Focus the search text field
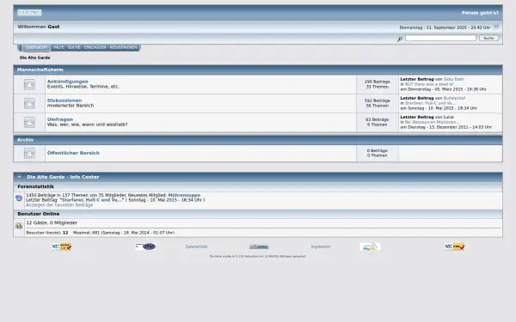516x322 pixels. coord(440,38)
